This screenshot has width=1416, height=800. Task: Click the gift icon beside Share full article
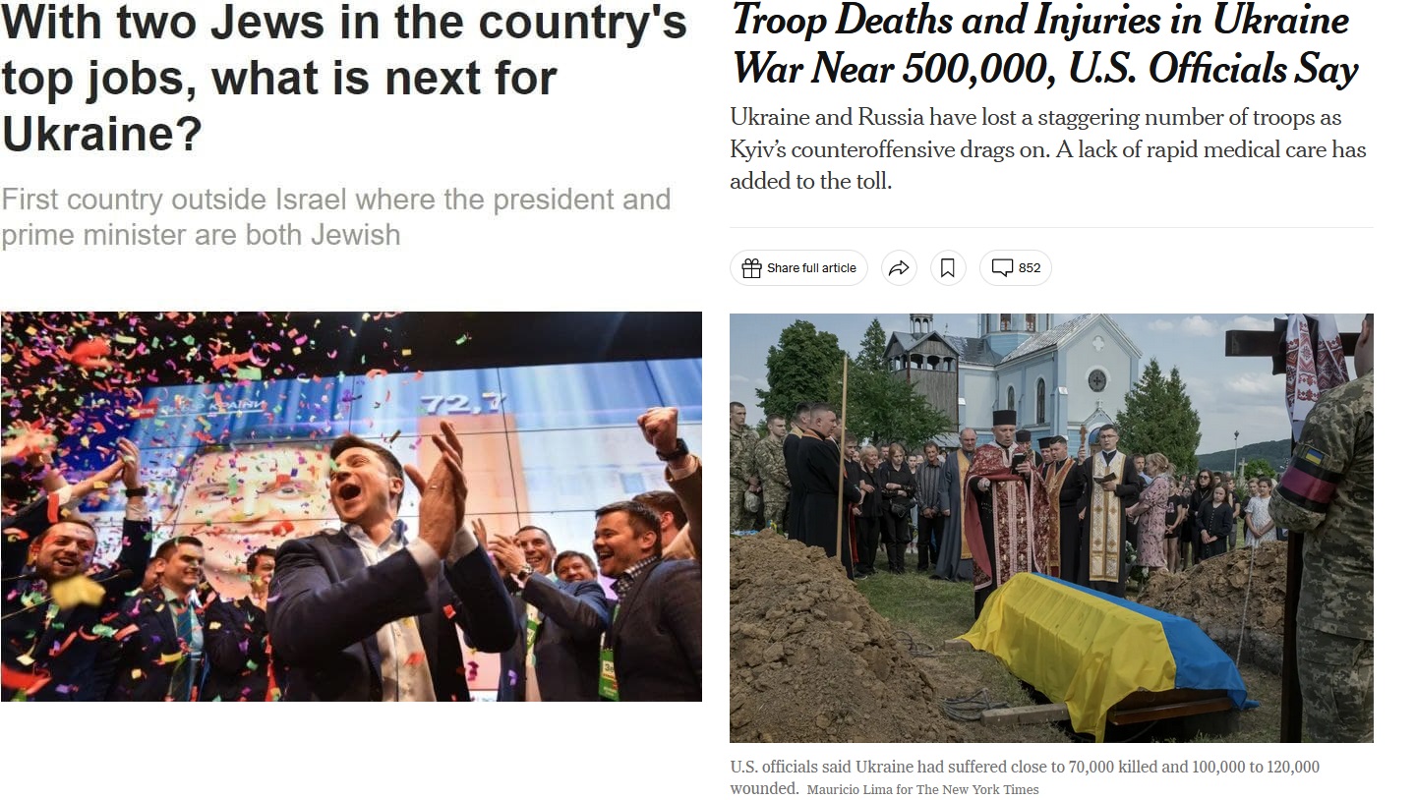click(751, 268)
